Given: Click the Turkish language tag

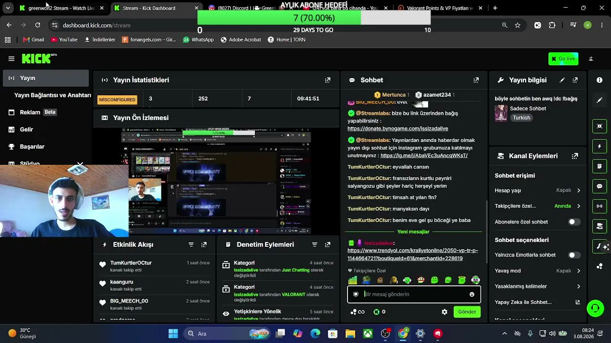Looking at the screenshot, I should 521,118.
